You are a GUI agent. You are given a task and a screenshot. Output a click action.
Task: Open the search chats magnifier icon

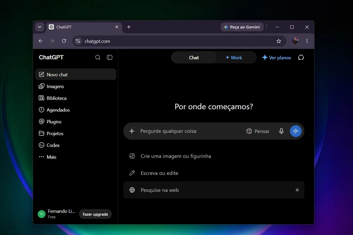tap(98, 57)
